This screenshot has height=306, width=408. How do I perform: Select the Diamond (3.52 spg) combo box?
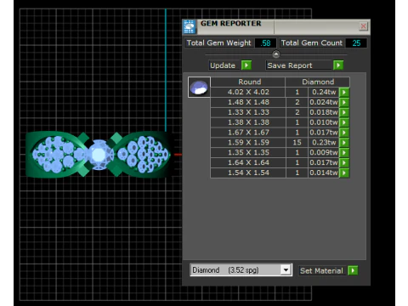241,269
